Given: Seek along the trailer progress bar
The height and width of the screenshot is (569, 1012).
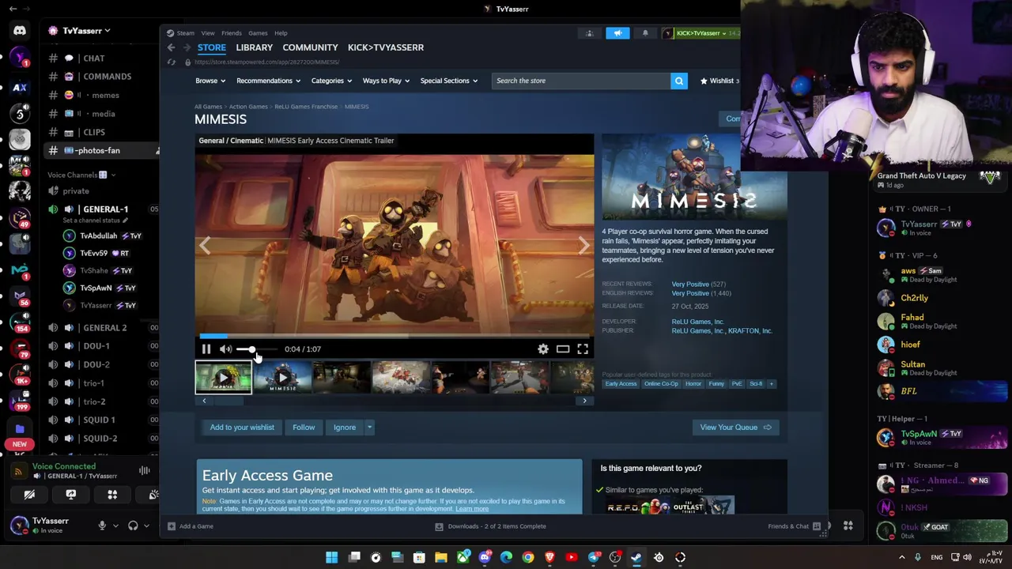Looking at the screenshot, I should click(395, 336).
